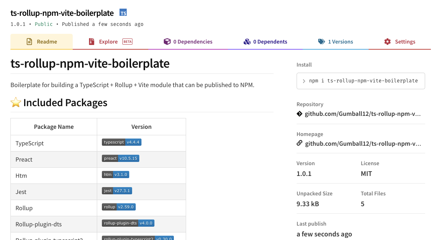Click the git branch icon beside Repository link
Screen dimensions: 437x240
pyautogui.click(x=299, y=113)
